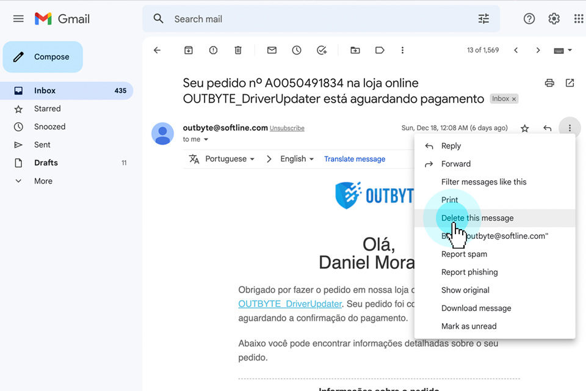
Task: Open email in new window
Action: tap(570, 82)
